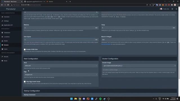Open Databases in the sidebar
Viewport: 180px width, 101px height.
click(x=7, y=33)
